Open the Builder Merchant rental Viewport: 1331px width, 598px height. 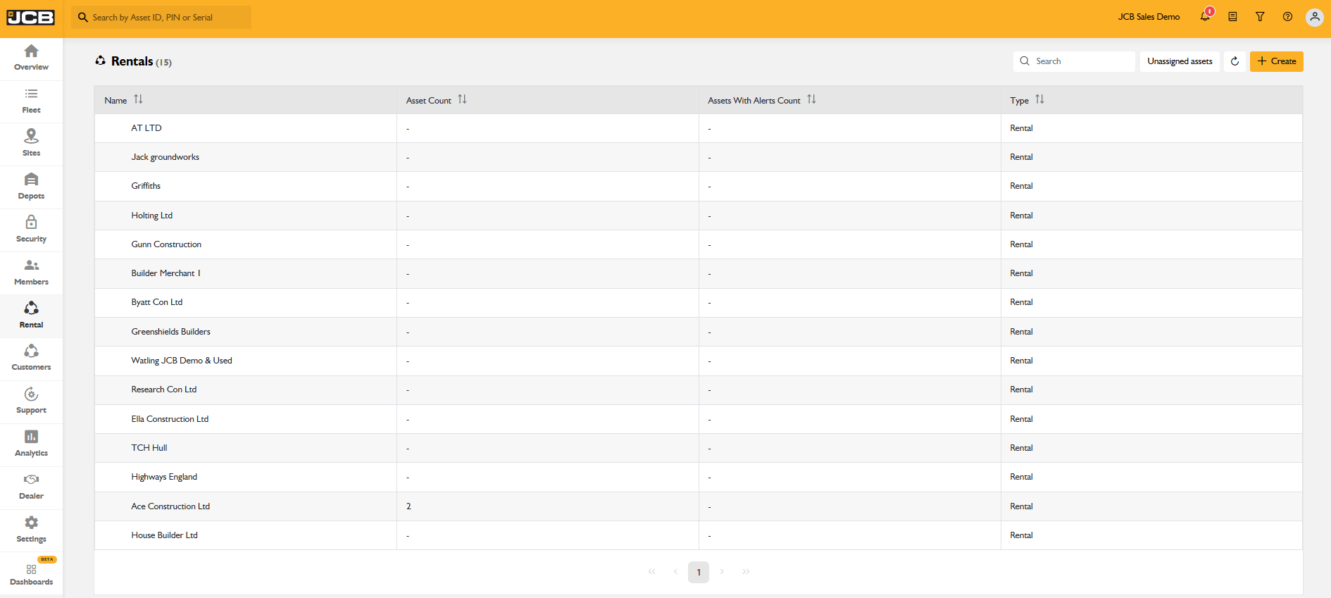point(698,273)
